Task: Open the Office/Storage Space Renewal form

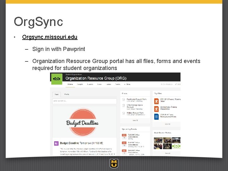Action: (x=135, y=106)
